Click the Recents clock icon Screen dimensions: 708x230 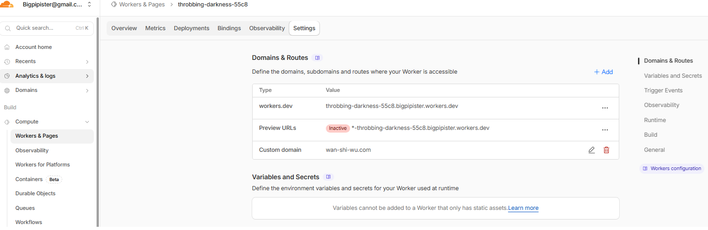click(7, 62)
